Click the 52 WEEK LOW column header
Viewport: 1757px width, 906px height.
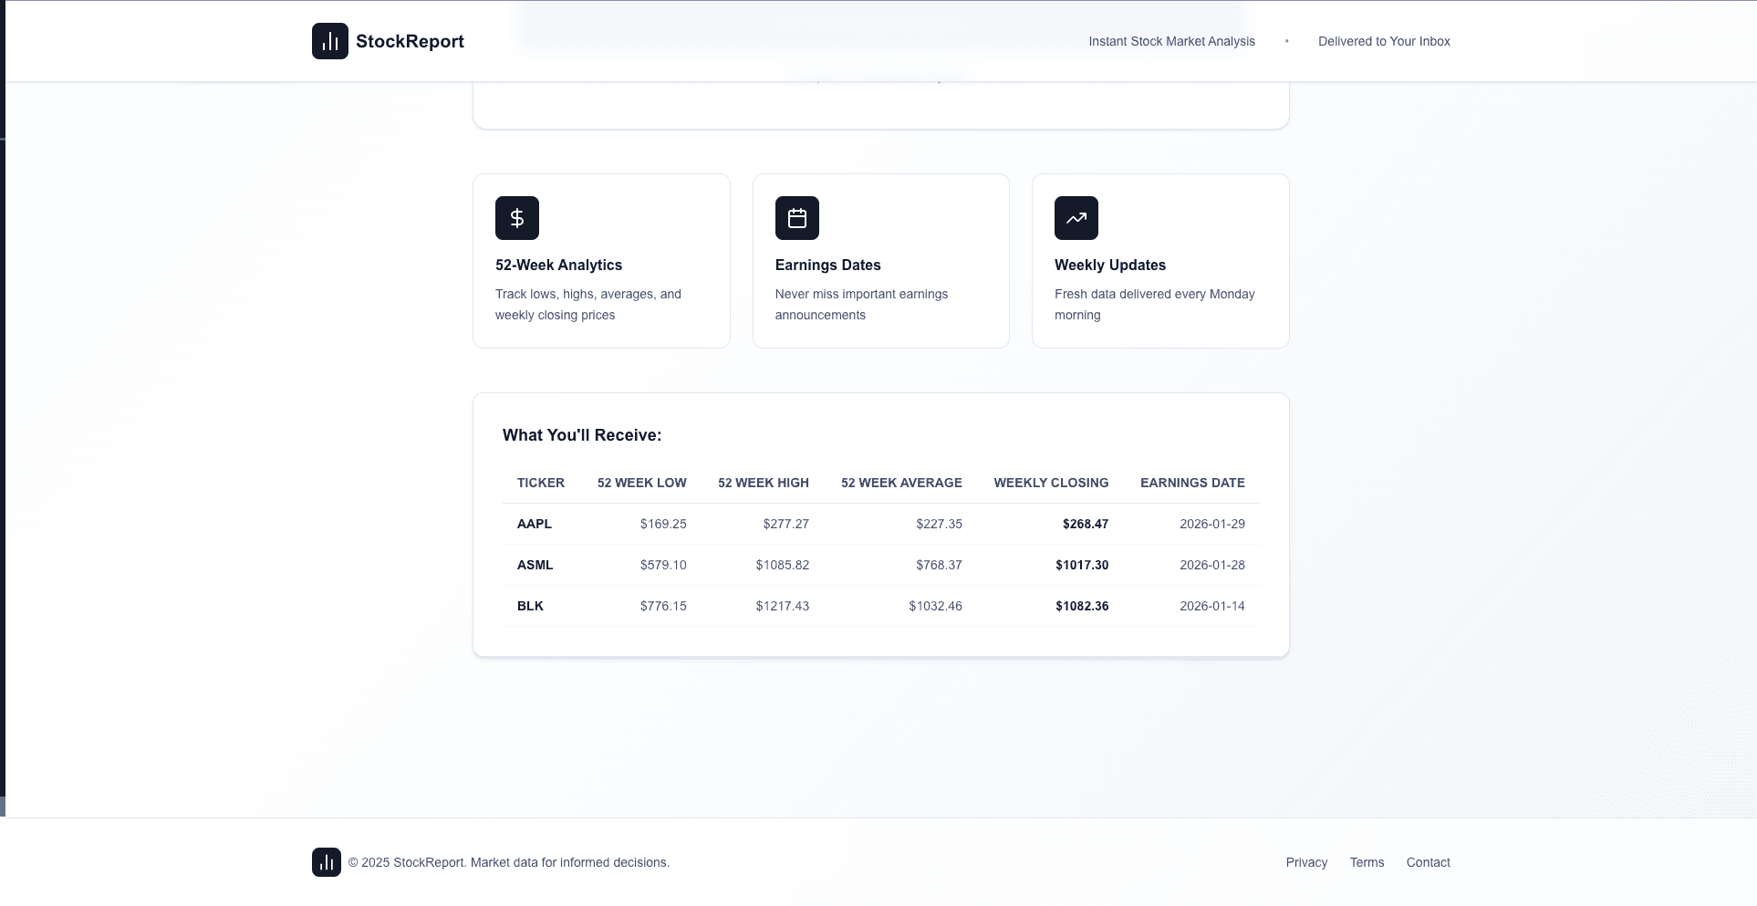pyautogui.click(x=642, y=483)
